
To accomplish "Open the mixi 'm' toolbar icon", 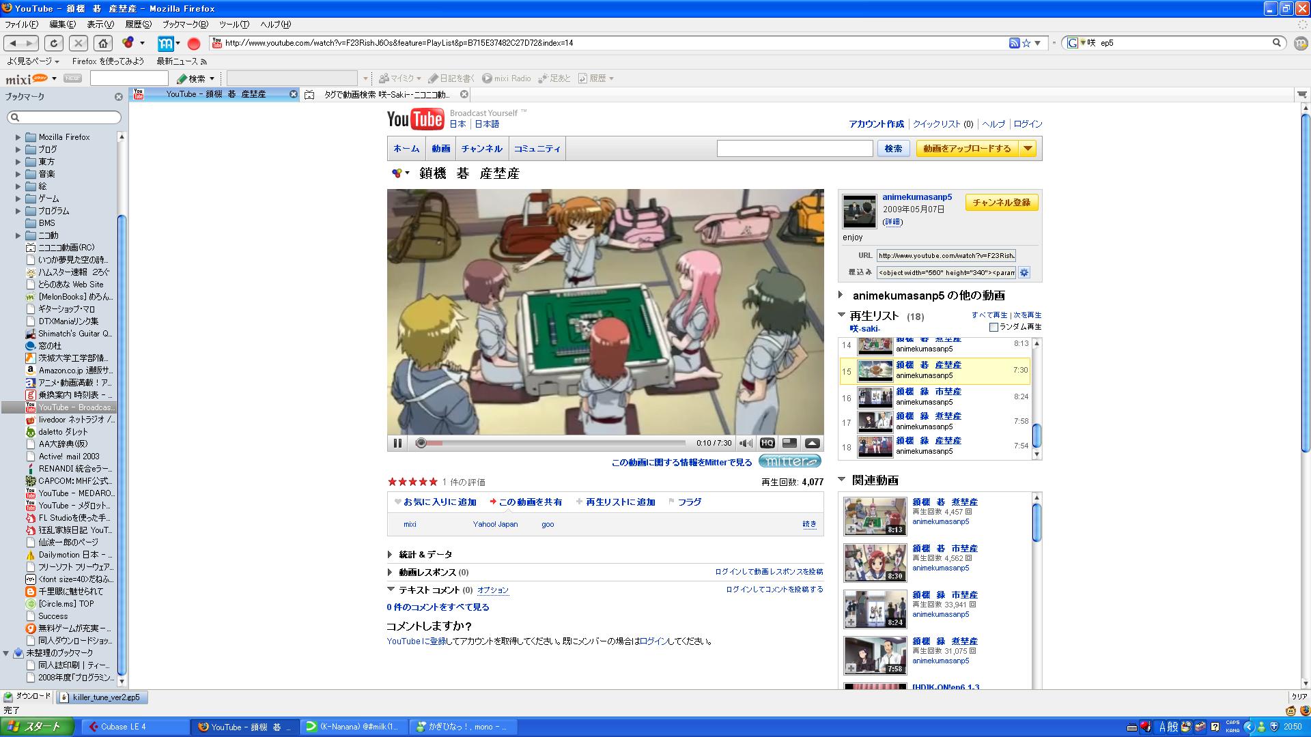I will [x=166, y=44].
